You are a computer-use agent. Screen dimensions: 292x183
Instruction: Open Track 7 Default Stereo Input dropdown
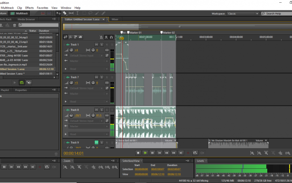coord(86,88)
